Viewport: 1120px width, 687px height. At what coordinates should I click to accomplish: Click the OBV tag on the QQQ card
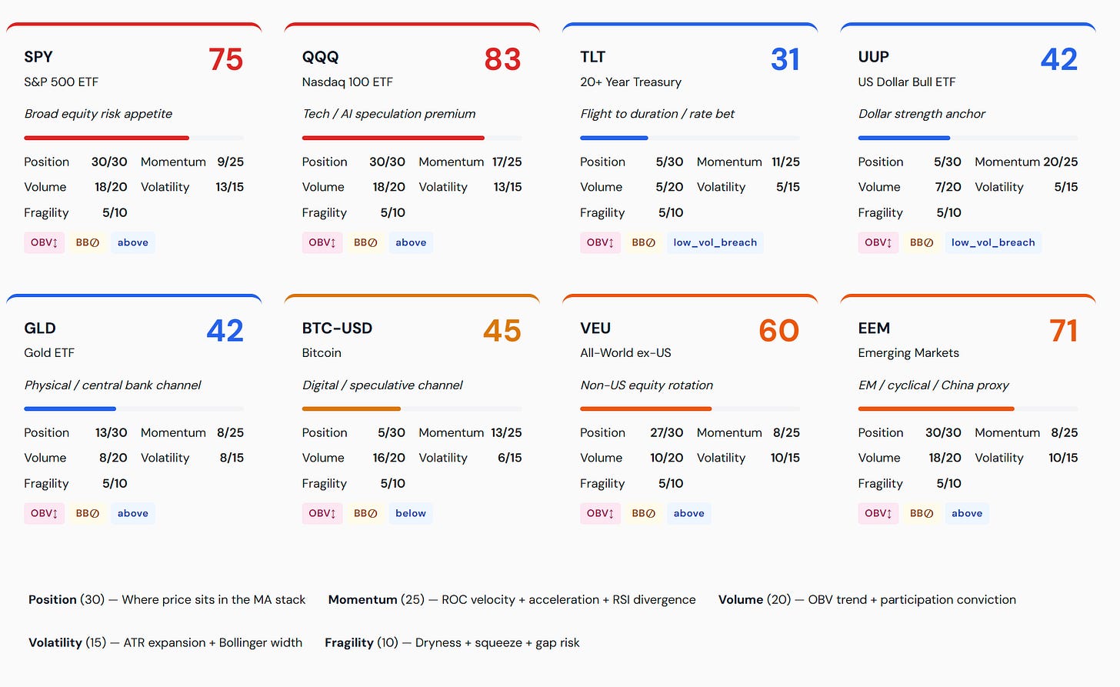[x=322, y=242]
